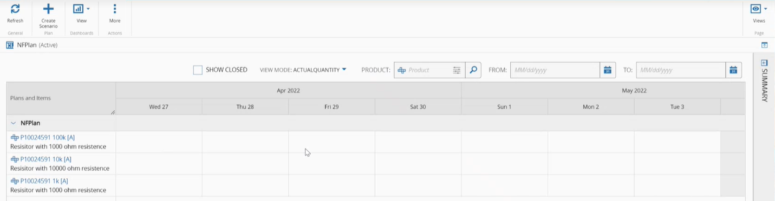Click the Wed 27 column header
Screen dimensions: 775x201
[x=159, y=107]
